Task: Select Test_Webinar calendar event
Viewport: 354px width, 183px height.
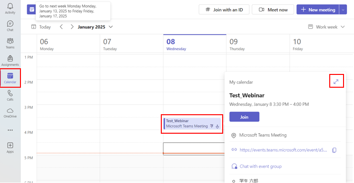Action: [x=192, y=124]
